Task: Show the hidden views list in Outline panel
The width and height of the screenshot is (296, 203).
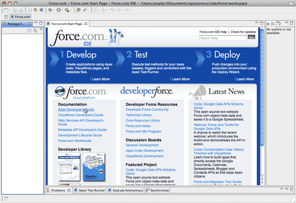Action: click(x=279, y=24)
